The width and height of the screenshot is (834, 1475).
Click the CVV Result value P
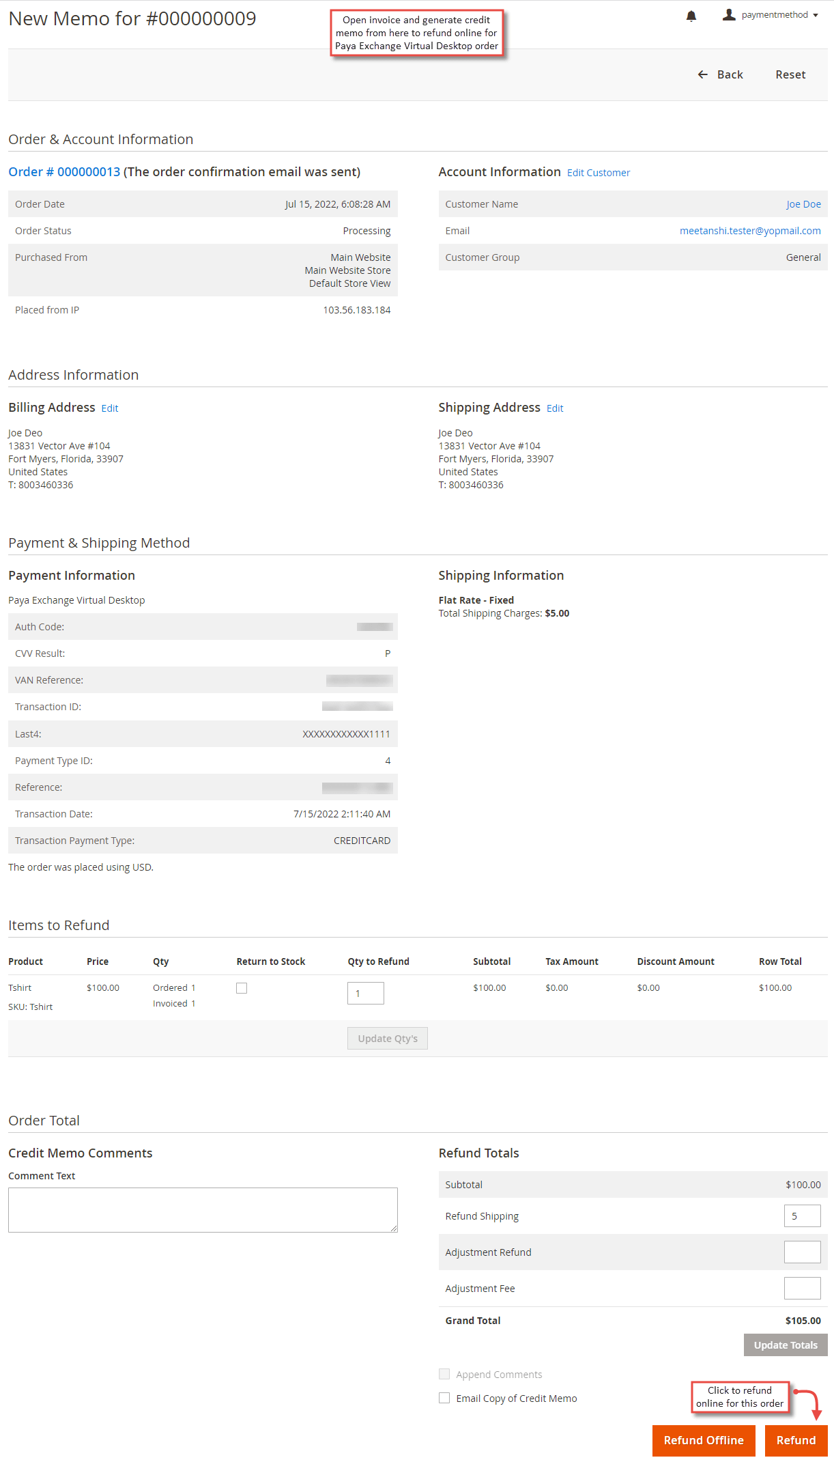(388, 654)
